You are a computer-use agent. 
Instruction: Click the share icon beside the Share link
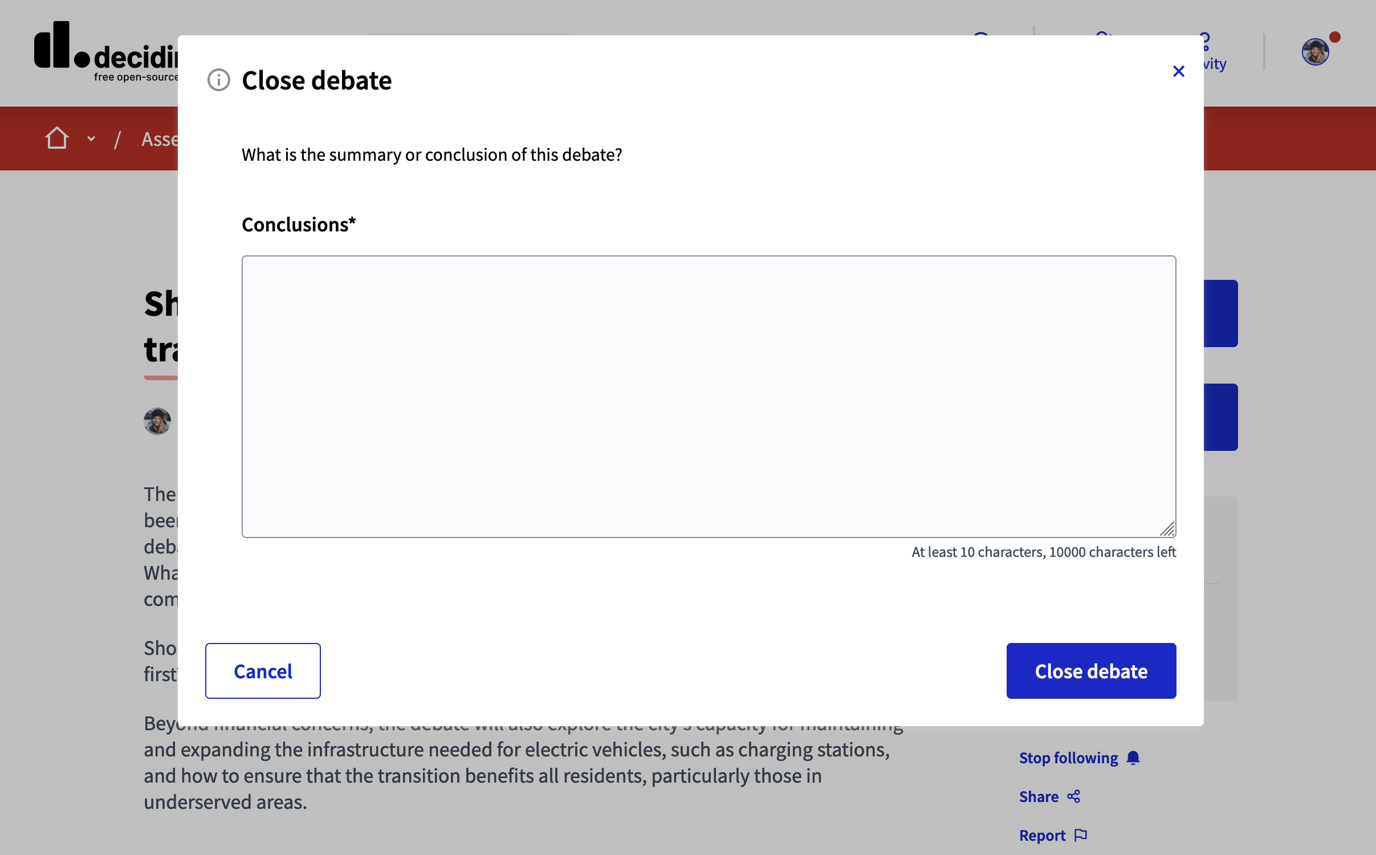[x=1074, y=796]
